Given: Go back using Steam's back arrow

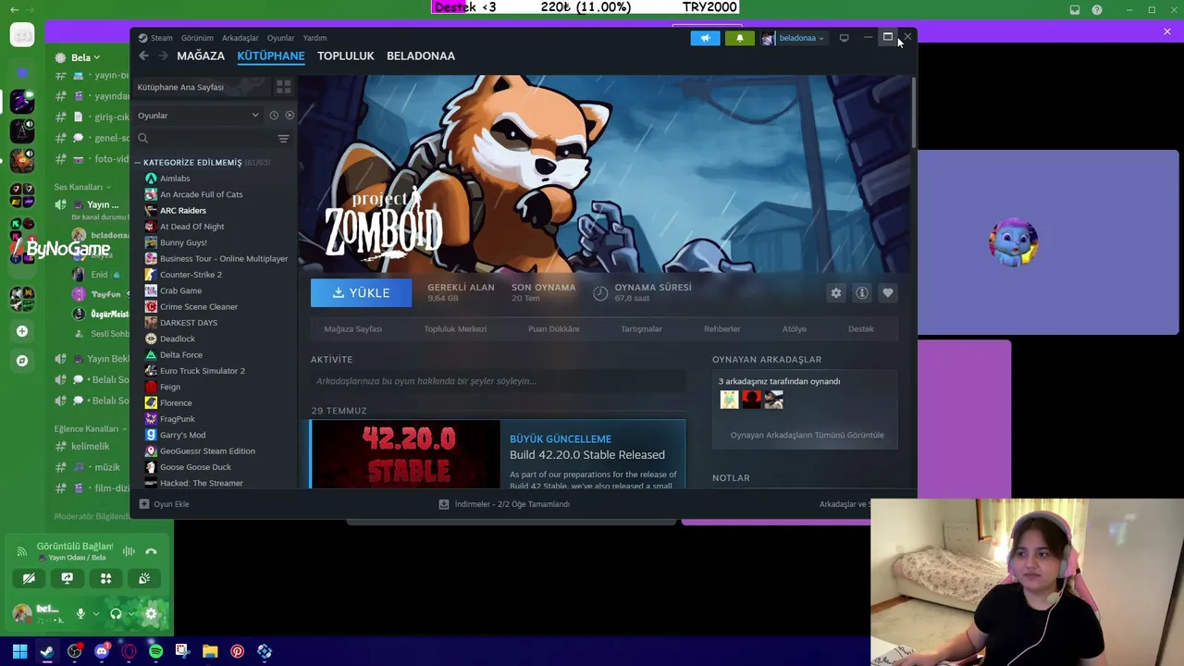Looking at the screenshot, I should (x=143, y=55).
